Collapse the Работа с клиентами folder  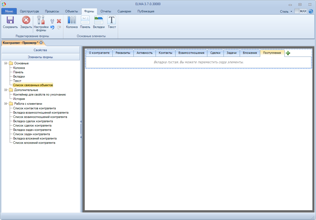6,104
